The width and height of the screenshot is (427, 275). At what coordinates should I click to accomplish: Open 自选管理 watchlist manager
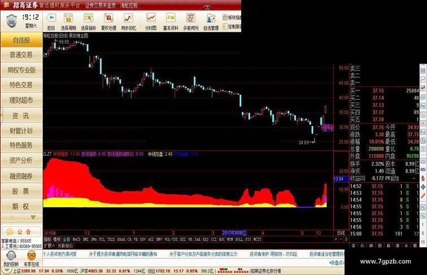211,22
